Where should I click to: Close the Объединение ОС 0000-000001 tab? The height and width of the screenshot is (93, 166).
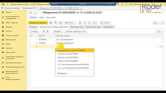pyautogui.click(x=81, y=8)
